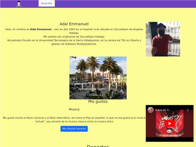Click the Adal Emmanuel heading

click(74, 24)
